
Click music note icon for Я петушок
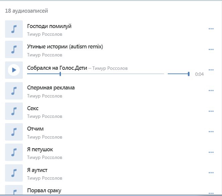[x=14, y=152]
